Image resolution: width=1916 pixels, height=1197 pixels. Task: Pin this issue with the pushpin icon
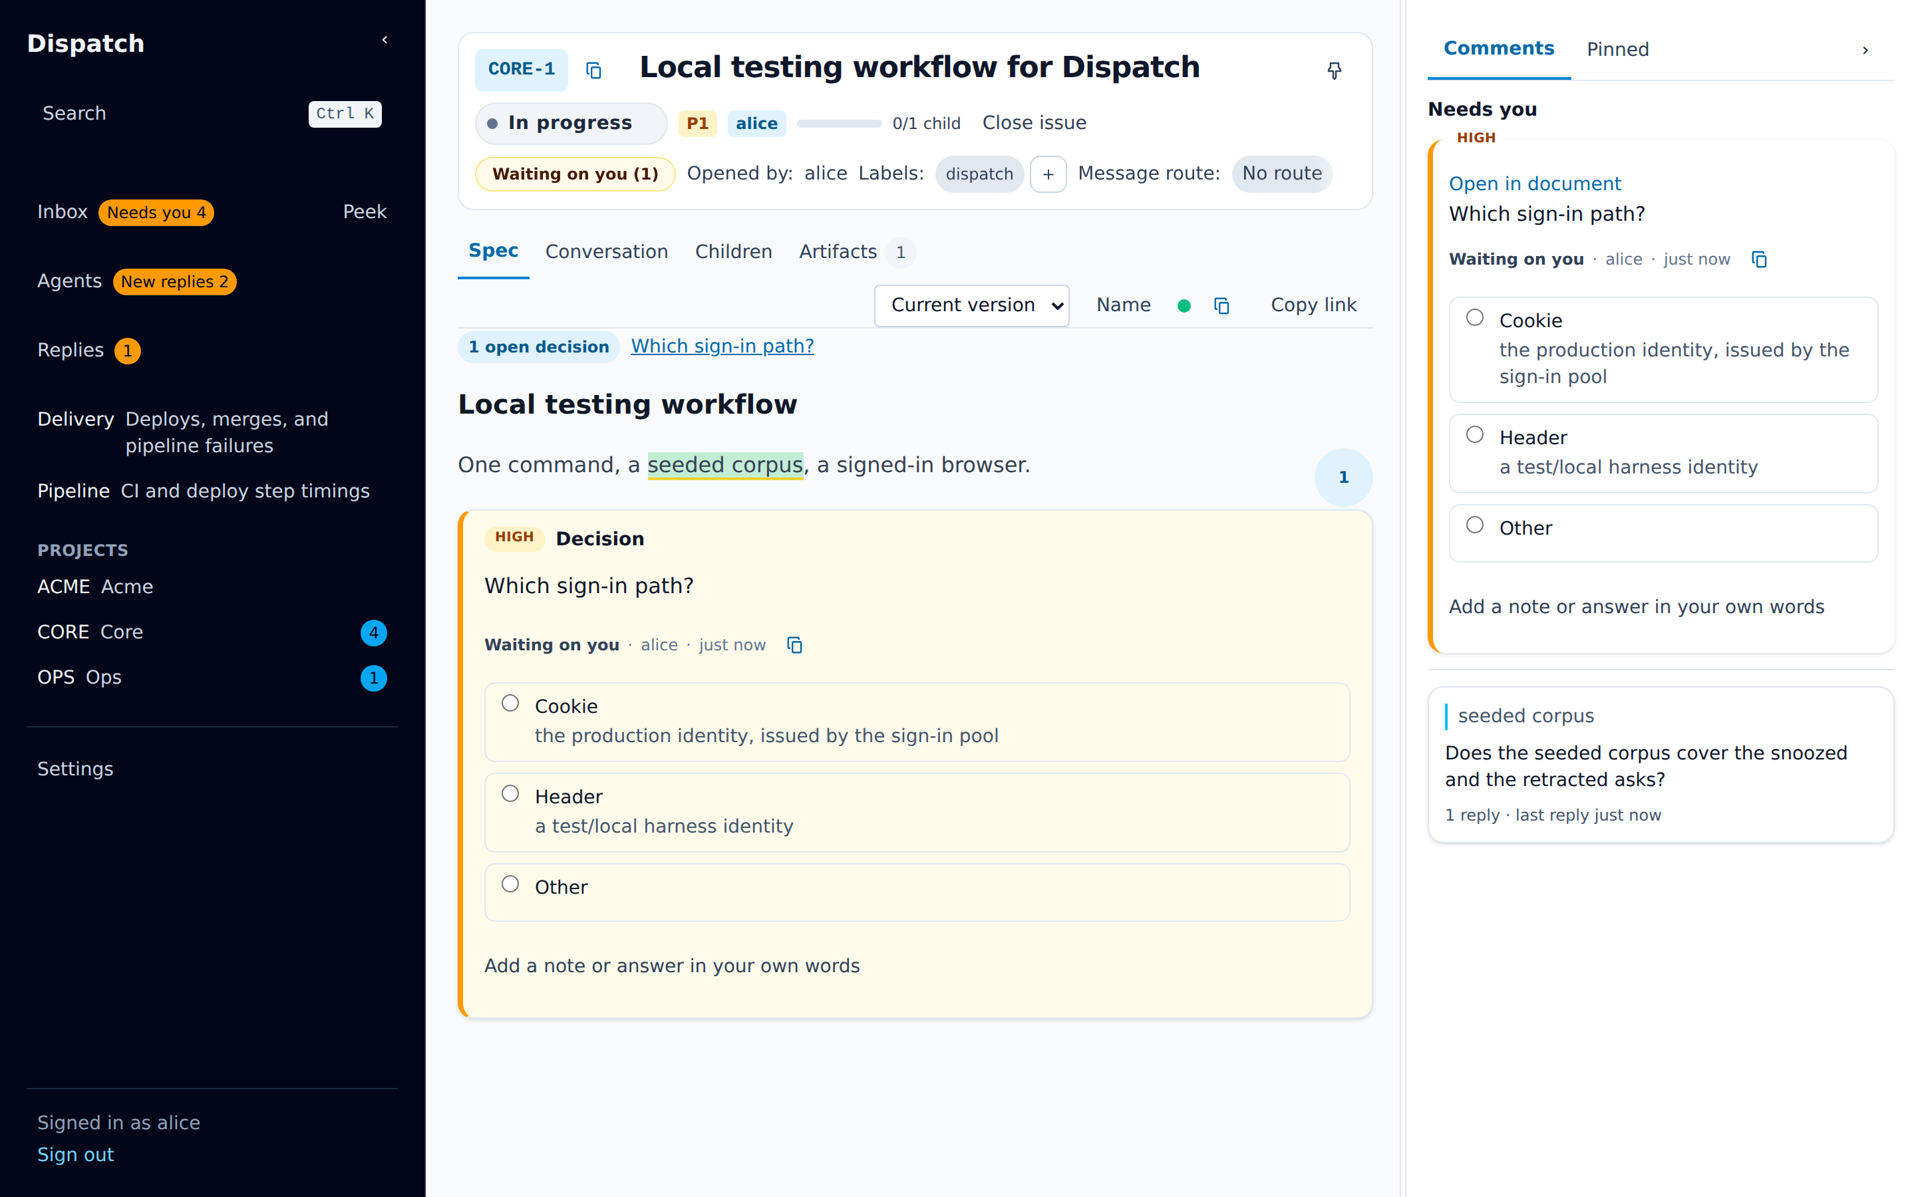click(x=1334, y=70)
